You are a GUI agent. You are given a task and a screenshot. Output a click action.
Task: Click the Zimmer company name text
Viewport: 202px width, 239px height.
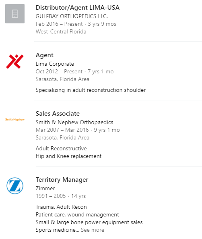[x=45, y=188]
